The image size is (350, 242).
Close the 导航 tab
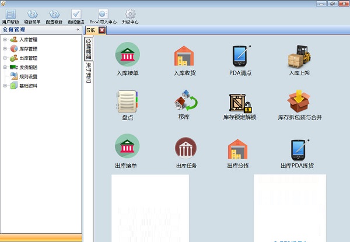[x=101, y=30]
